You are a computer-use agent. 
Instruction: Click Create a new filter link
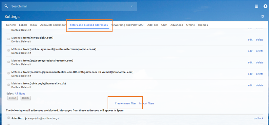click(x=126, y=103)
